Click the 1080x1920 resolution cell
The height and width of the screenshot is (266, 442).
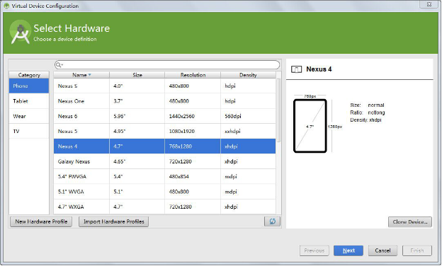[x=193, y=131]
